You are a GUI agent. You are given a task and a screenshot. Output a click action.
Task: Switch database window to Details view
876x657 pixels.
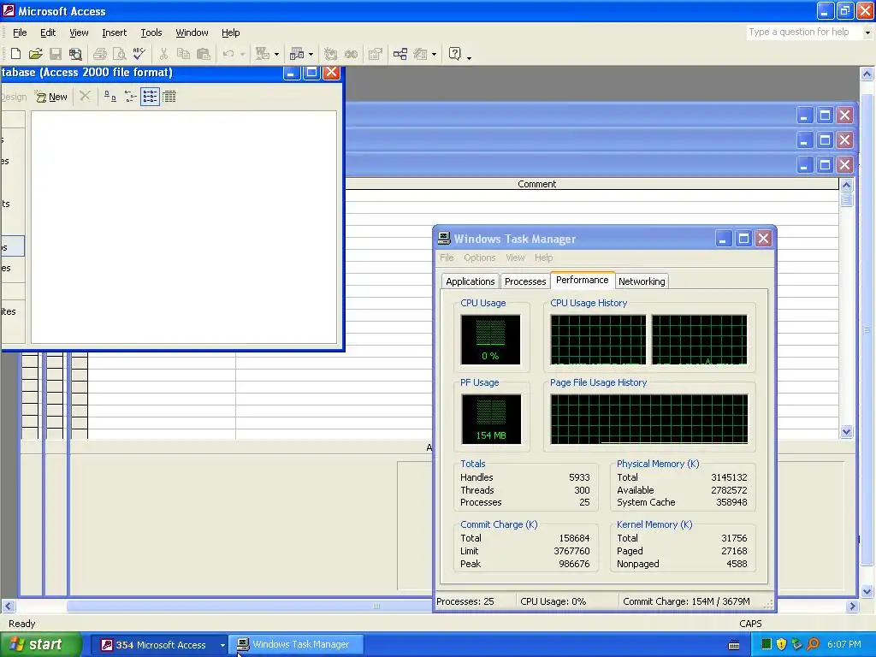click(x=169, y=97)
